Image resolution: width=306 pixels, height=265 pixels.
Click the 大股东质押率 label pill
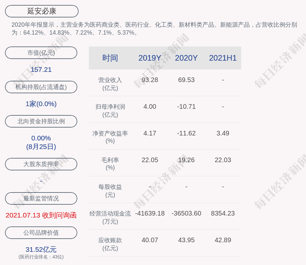(41, 164)
